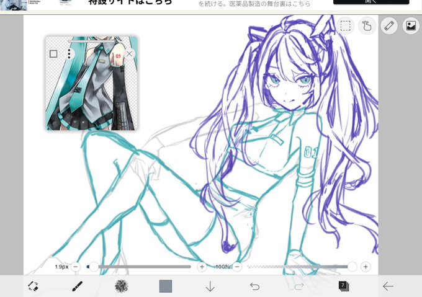Toggle the reference window square checkbox
422x297 pixels.
point(53,54)
